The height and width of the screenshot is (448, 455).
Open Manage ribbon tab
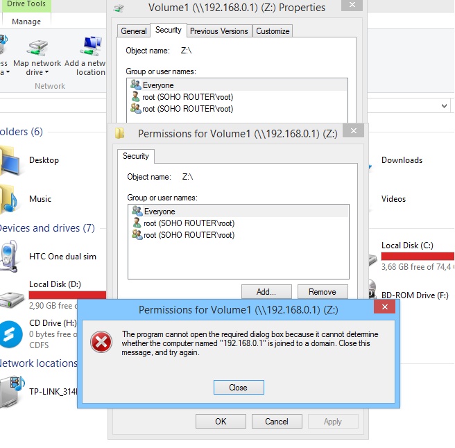(x=26, y=21)
